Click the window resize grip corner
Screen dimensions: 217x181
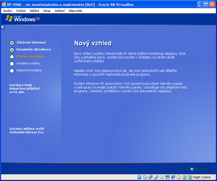coord(215,178)
